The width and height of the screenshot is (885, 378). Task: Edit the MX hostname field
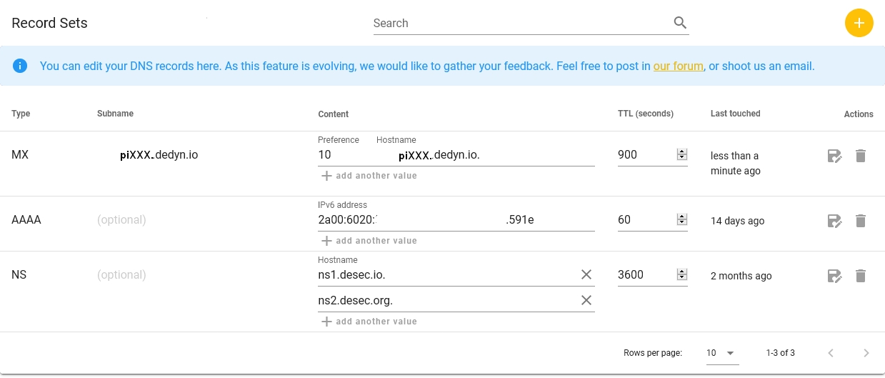(486, 154)
